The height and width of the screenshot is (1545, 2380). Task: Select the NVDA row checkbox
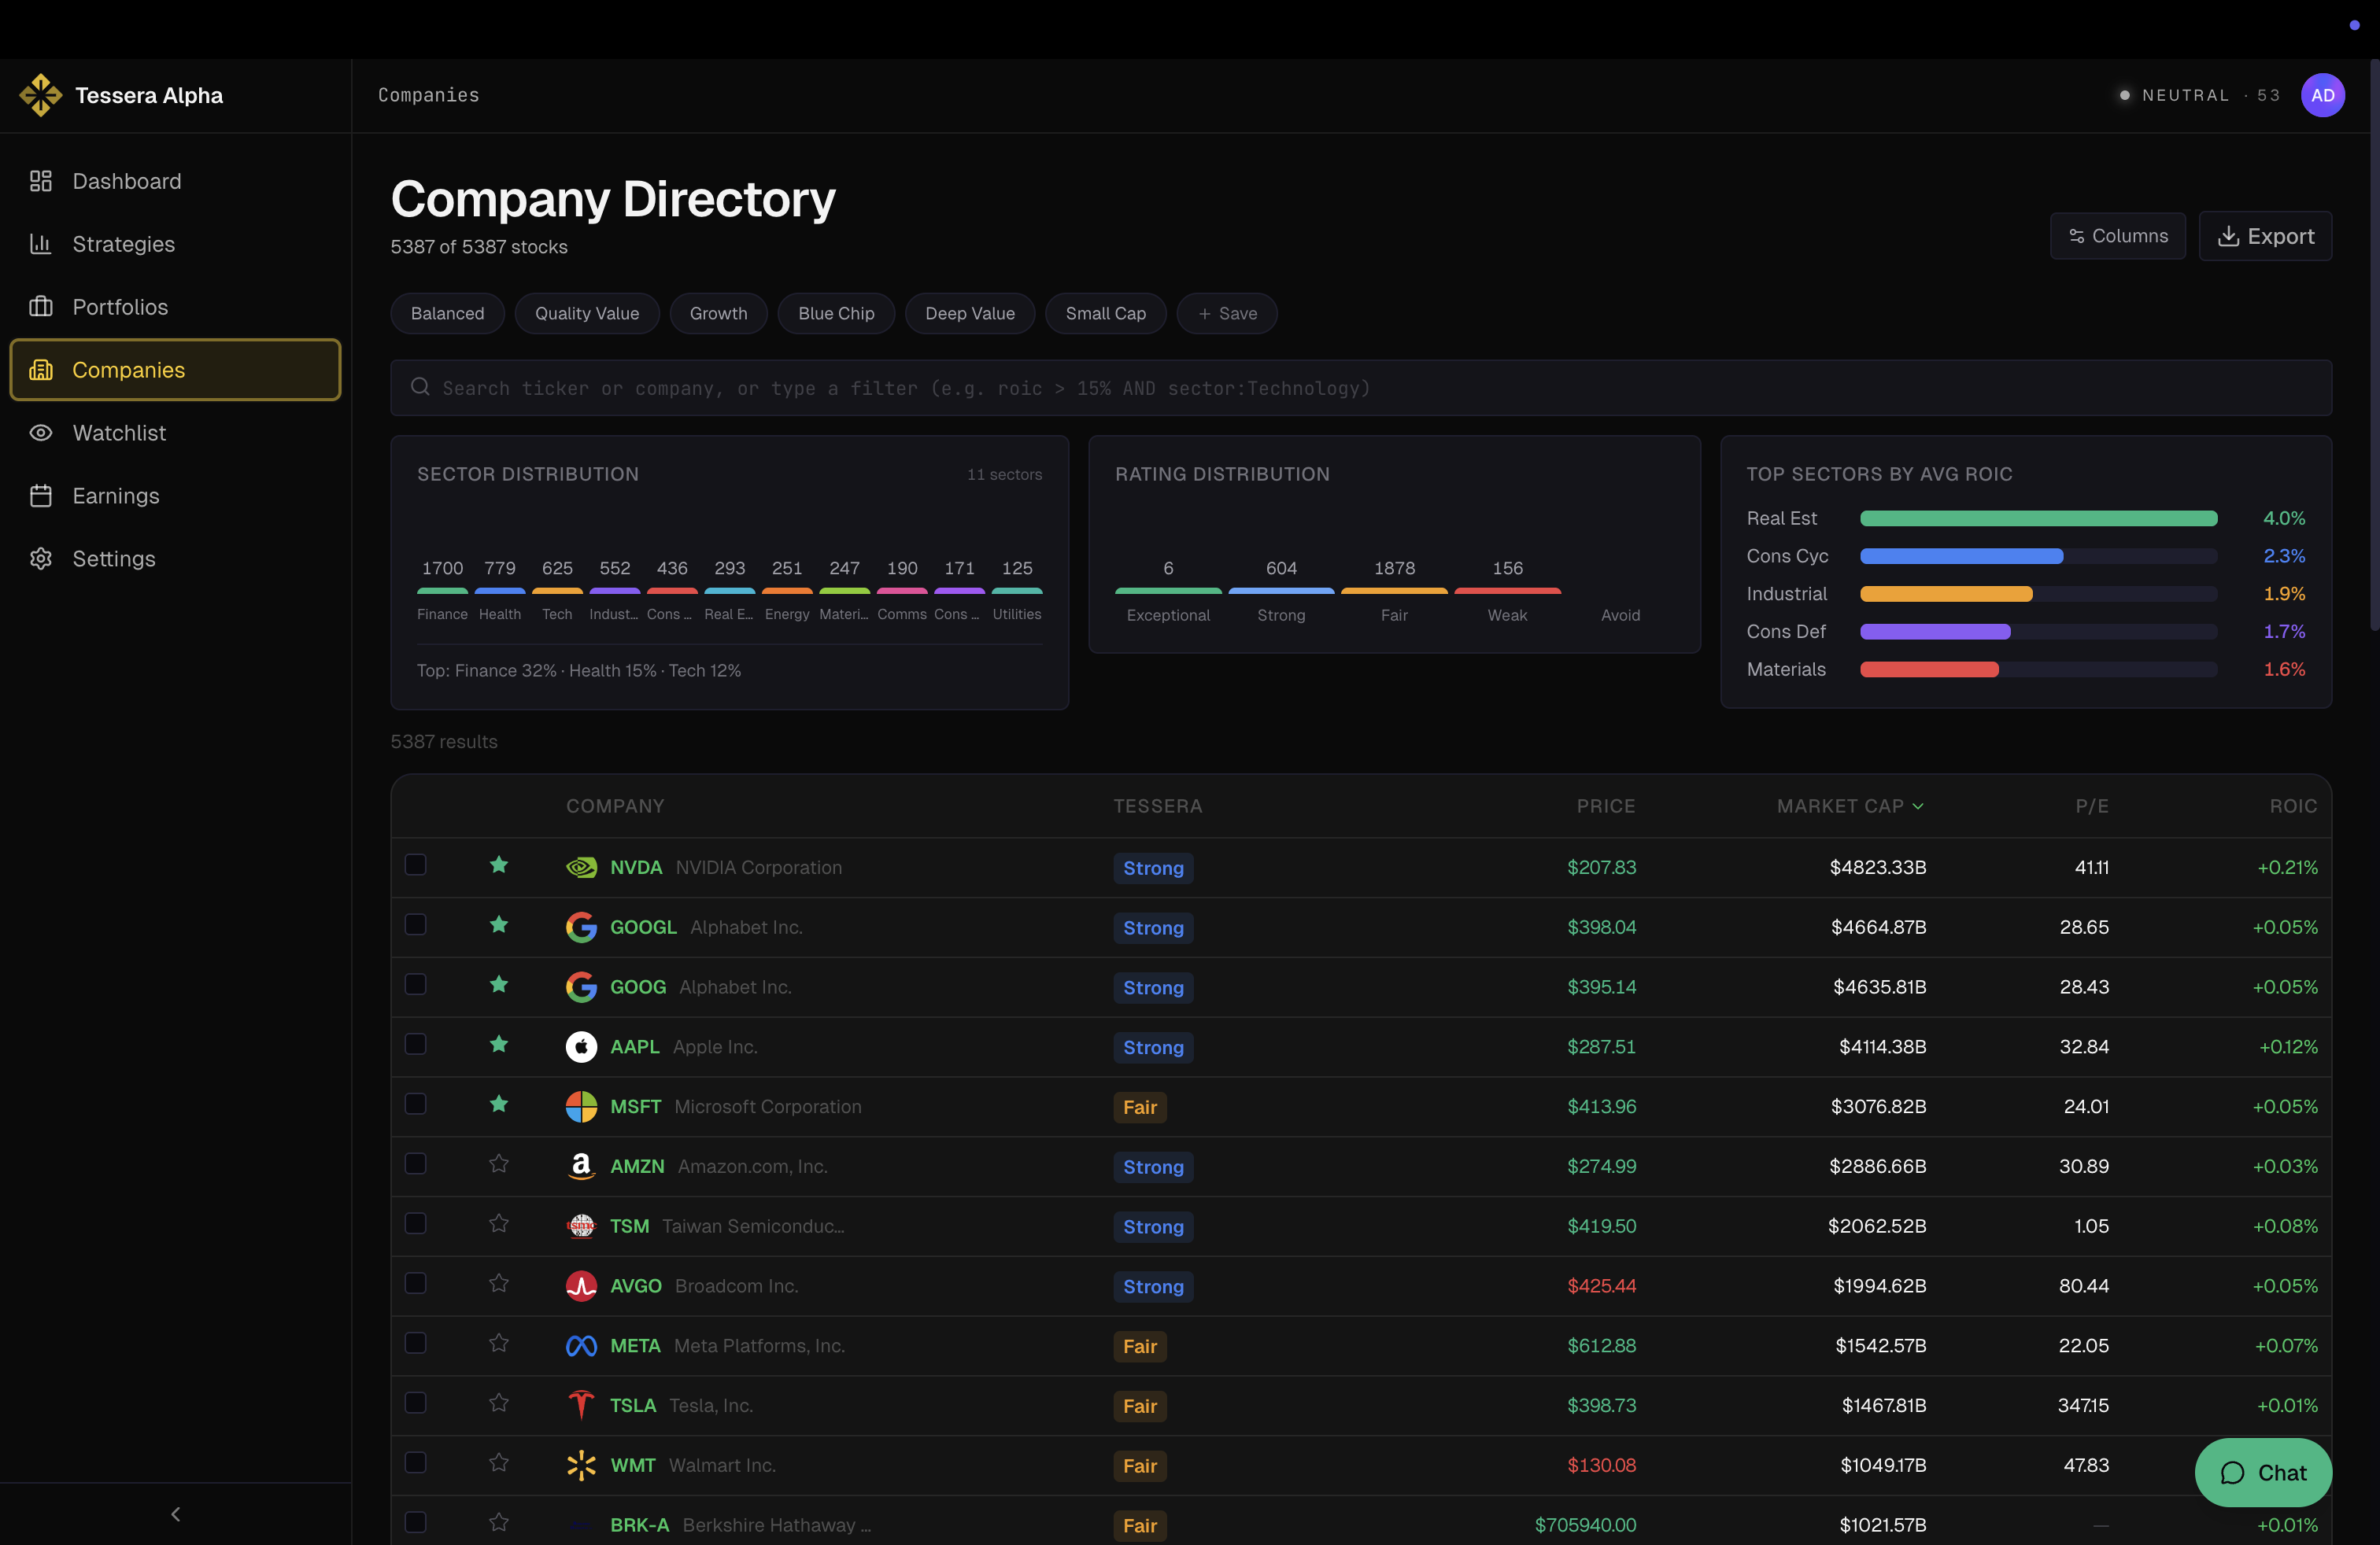415,865
